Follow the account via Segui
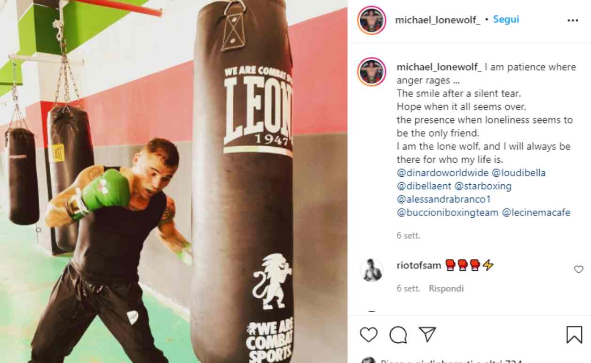Screen dimensions: 591x363 pyautogui.click(x=506, y=20)
